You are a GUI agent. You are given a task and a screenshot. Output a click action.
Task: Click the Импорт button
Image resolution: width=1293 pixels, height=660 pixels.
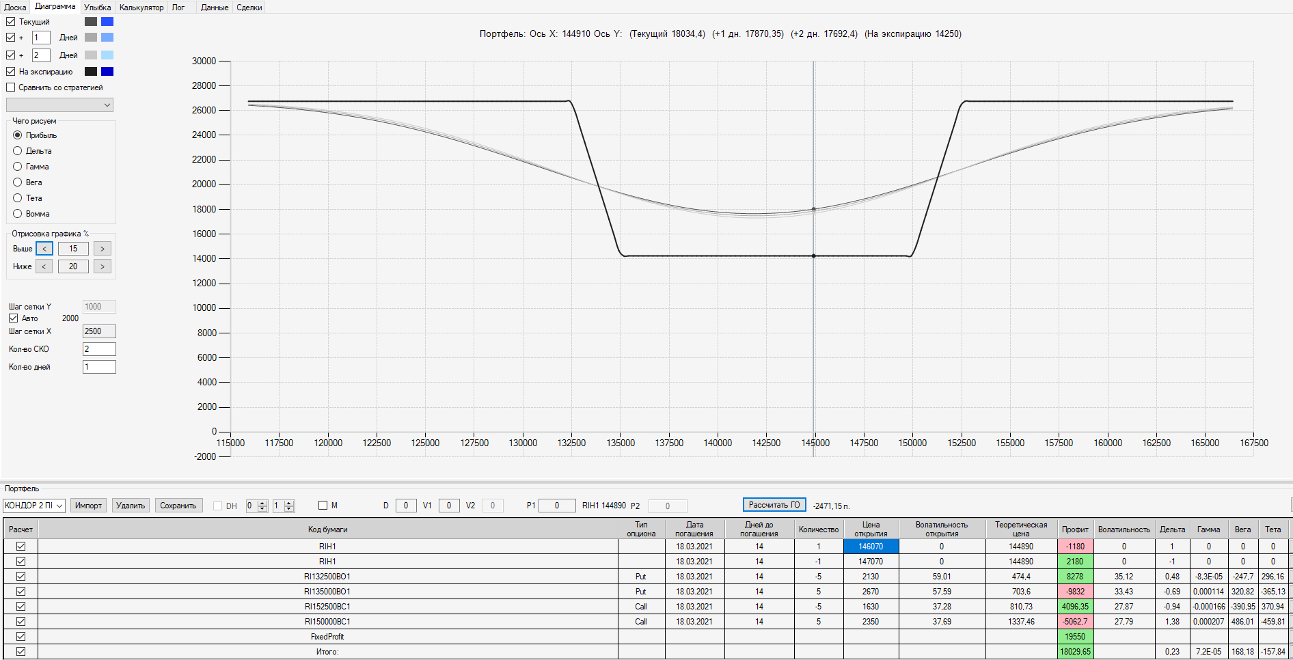(x=88, y=506)
